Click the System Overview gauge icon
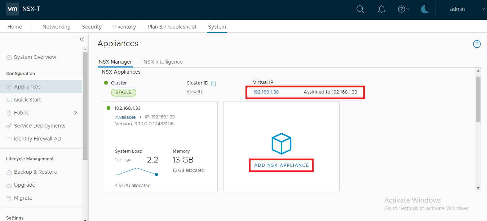The image size is (487, 221). tap(9, 57)
